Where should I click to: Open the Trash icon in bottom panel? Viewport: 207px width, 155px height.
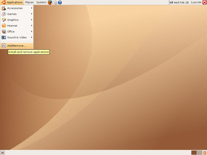coord(205,153)
